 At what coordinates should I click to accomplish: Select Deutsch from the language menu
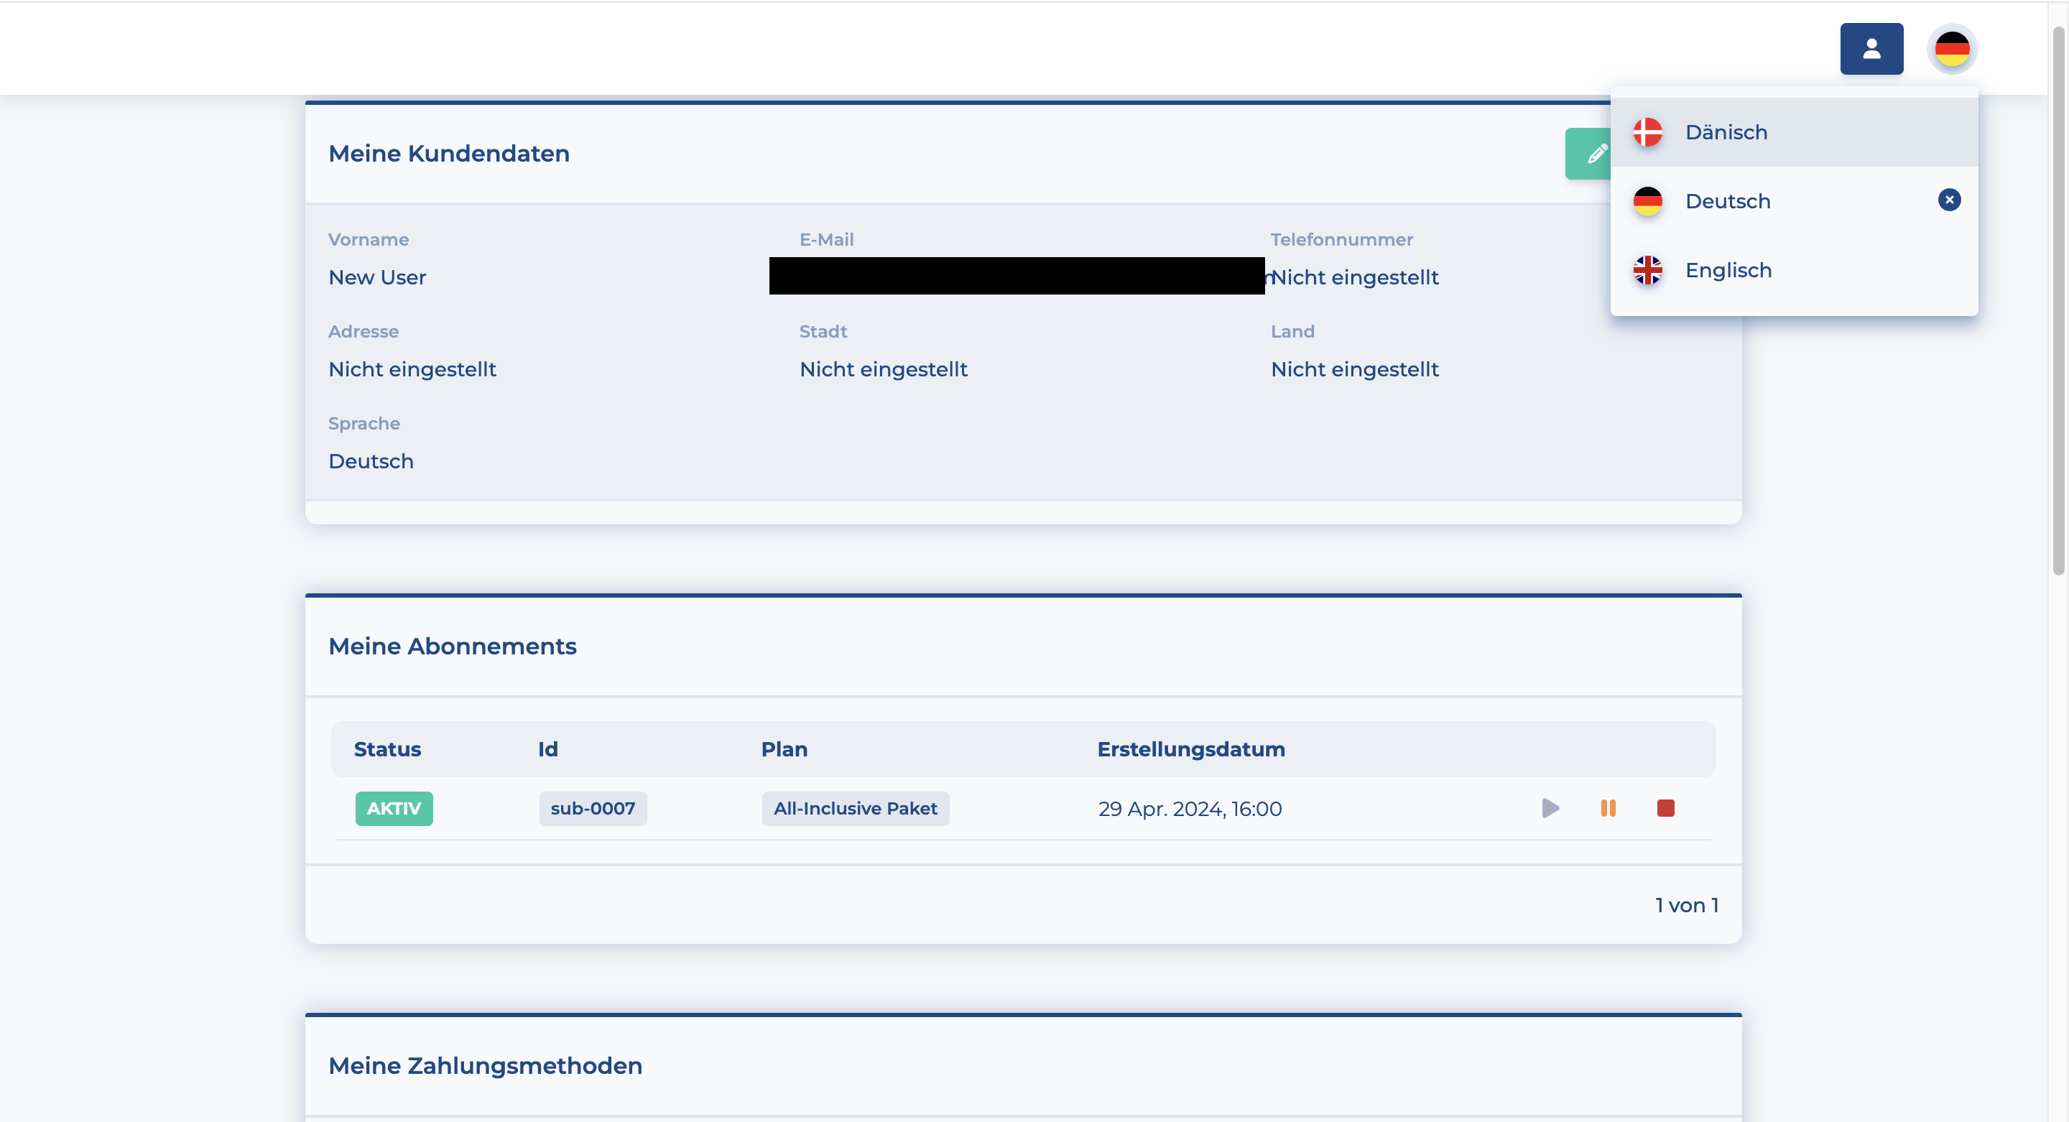click(1794, 201)
